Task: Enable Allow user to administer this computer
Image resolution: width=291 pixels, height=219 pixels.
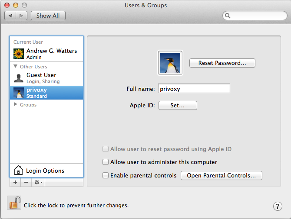Action: (105, 162)
